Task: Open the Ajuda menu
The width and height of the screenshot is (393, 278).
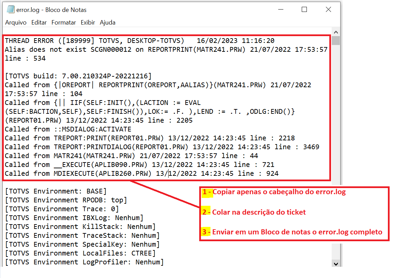Action: coord(108,22)
